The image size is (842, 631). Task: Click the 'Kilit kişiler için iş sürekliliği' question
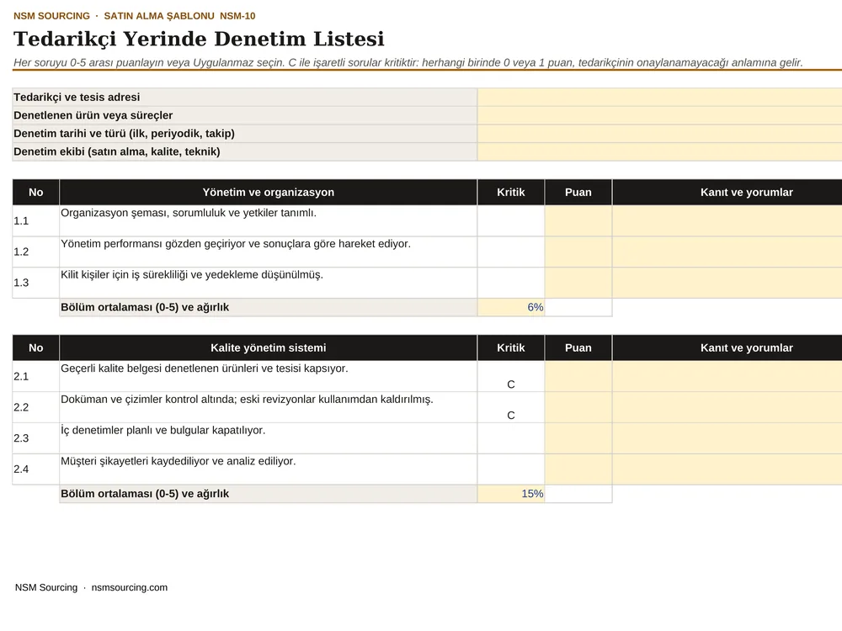(192, 275)
